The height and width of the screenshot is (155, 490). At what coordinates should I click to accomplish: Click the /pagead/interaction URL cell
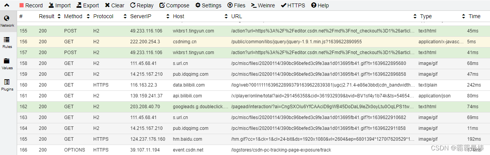point(323,107)
